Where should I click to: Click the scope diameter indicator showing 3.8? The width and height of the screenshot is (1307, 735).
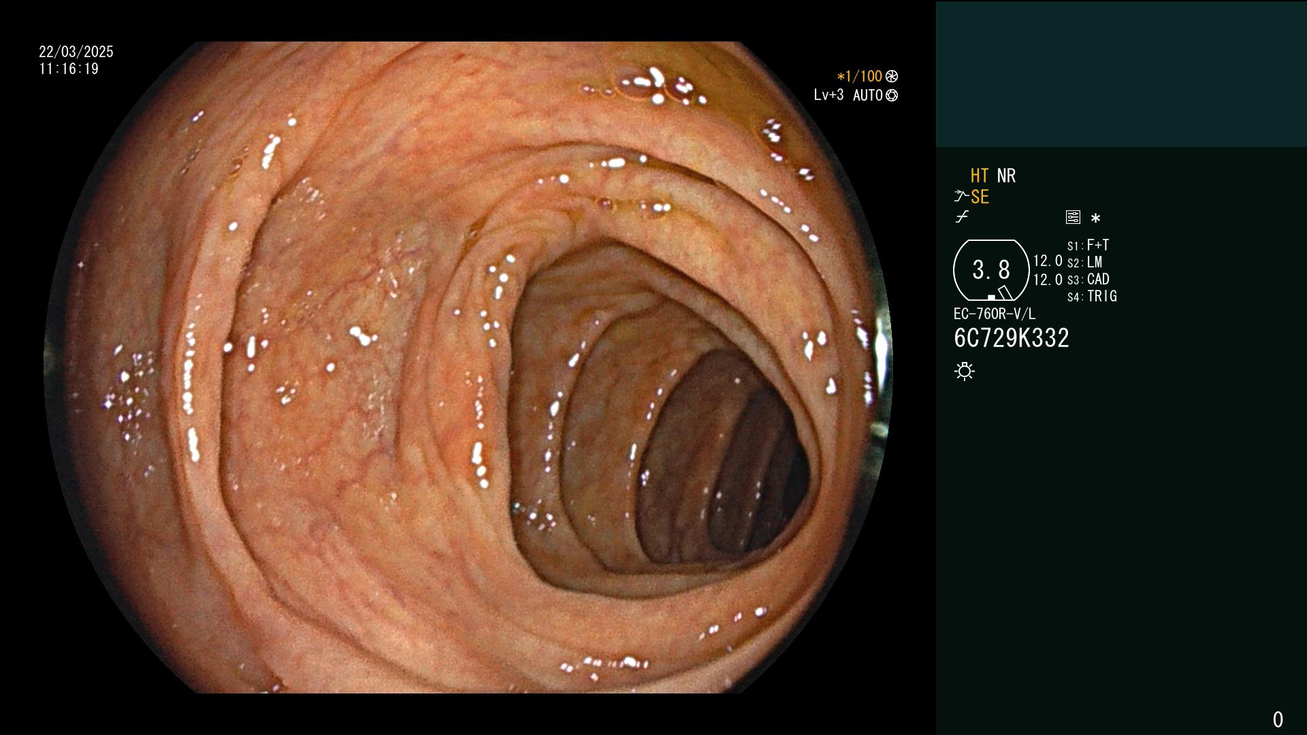tap(991, 270)
